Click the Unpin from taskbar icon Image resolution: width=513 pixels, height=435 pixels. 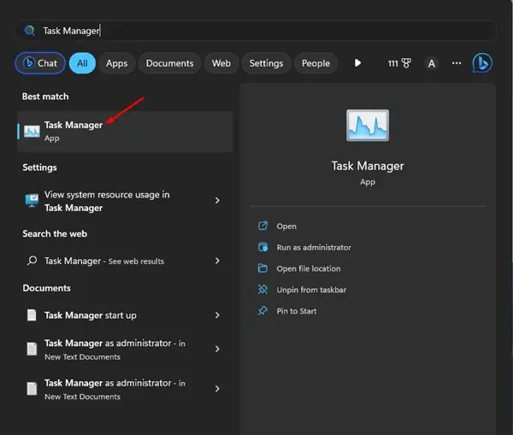click(262, 290)
